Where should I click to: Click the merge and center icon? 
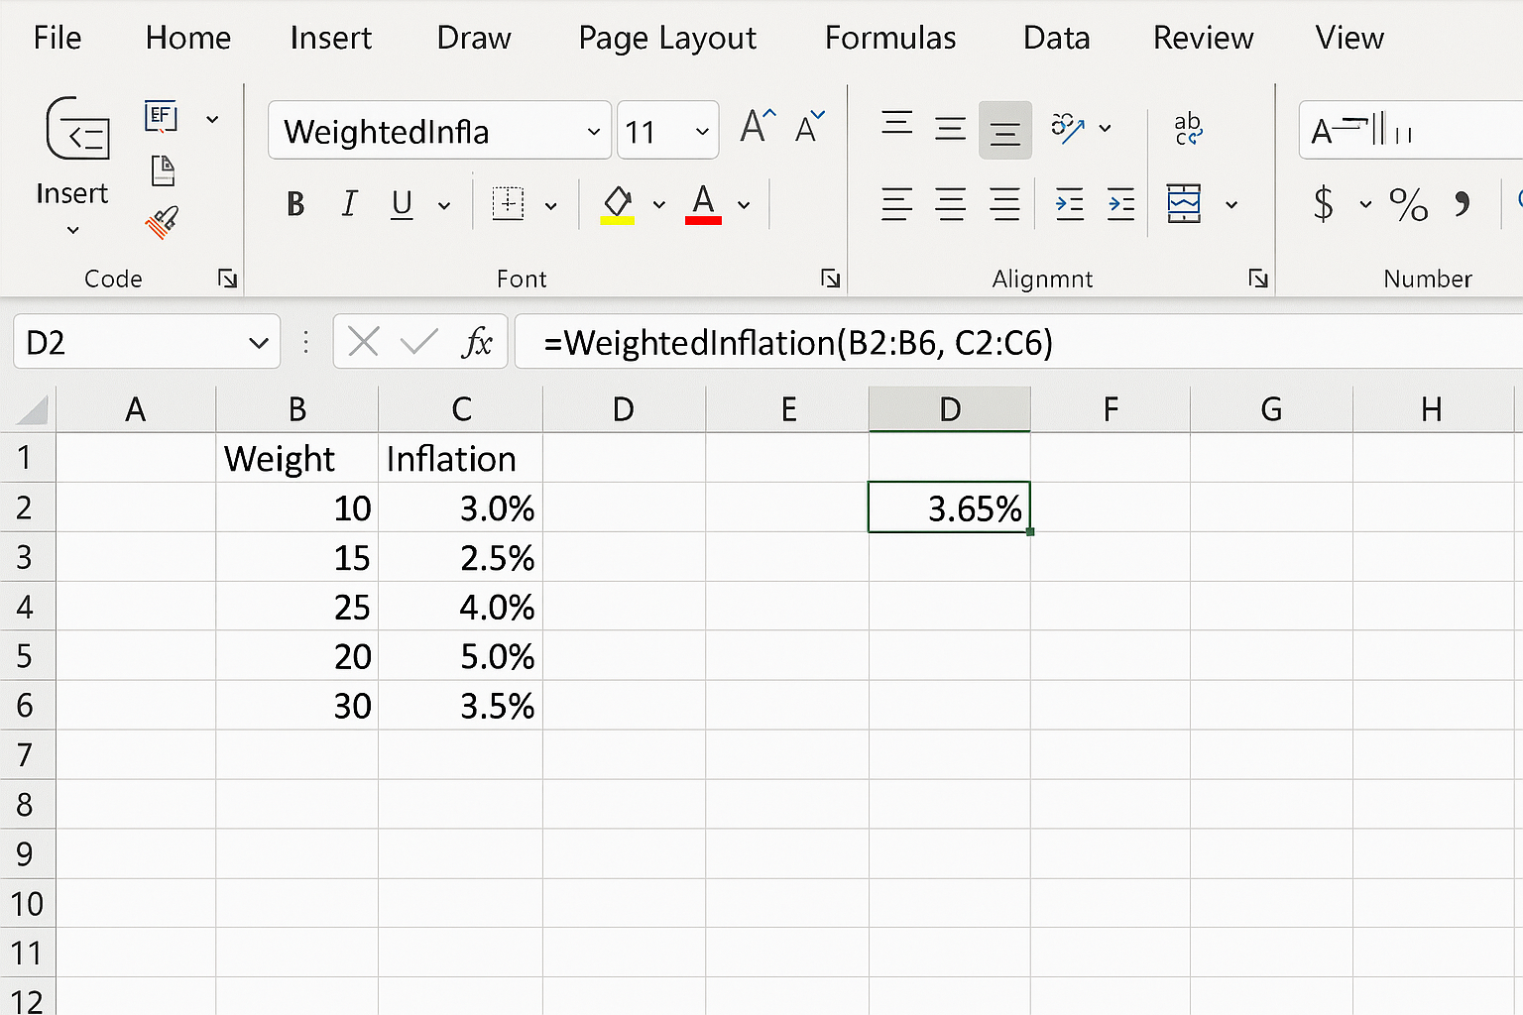tap(1184, 203)
